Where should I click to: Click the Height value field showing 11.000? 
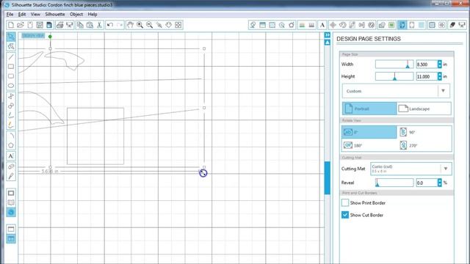(x=427, y=76)
